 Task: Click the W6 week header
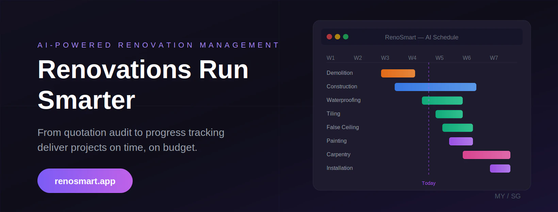point(467,58)
